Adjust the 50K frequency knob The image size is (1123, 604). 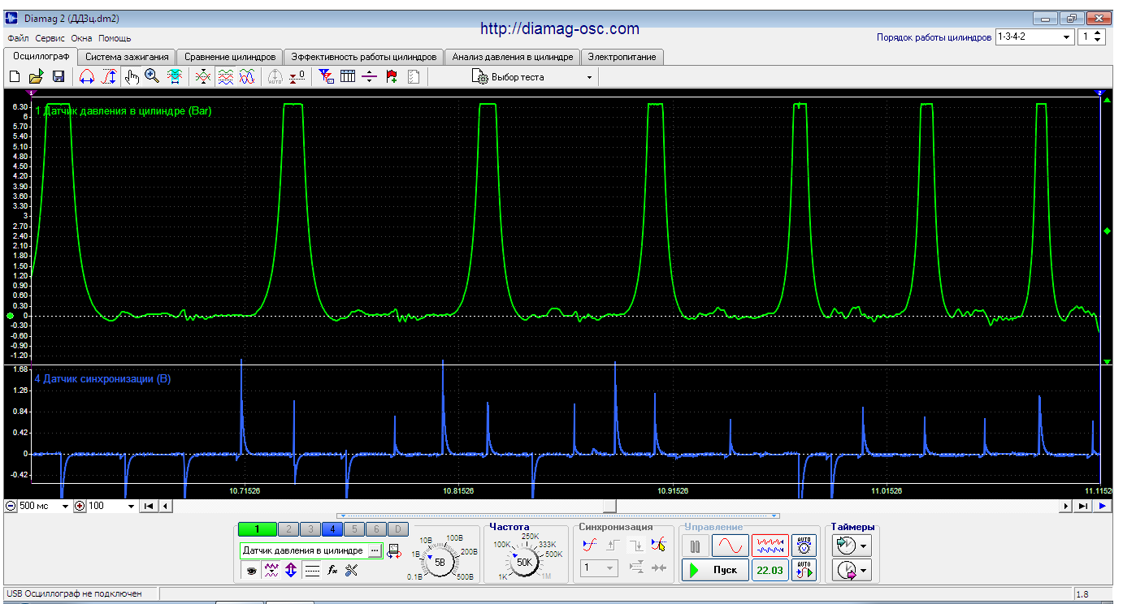click(x=524, y=561)
